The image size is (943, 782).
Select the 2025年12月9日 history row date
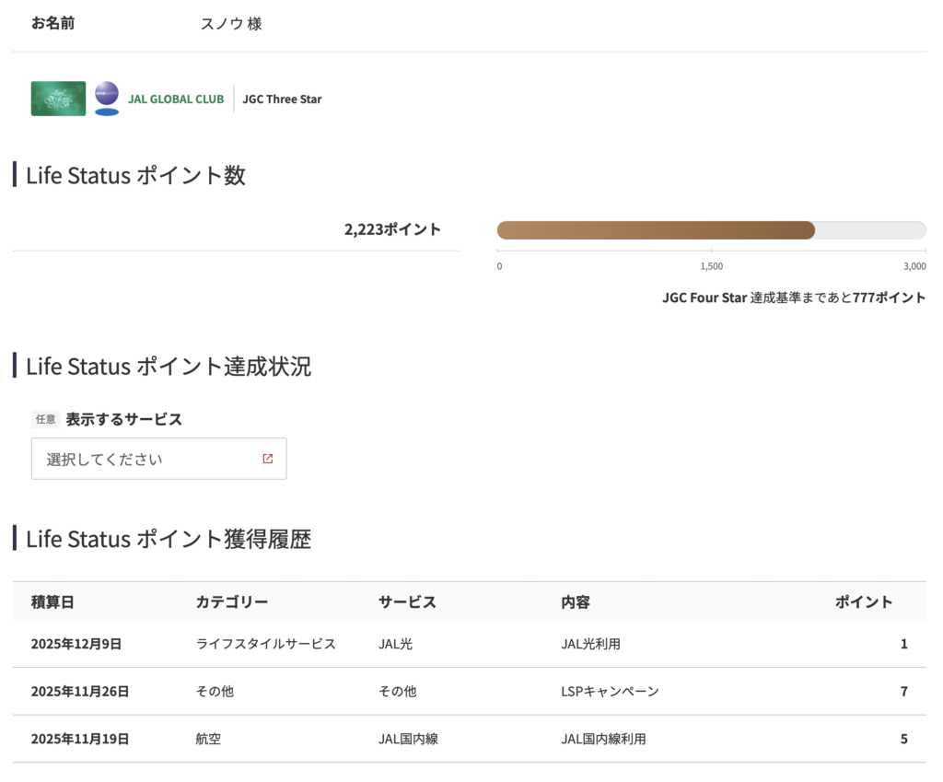[76, 644]
